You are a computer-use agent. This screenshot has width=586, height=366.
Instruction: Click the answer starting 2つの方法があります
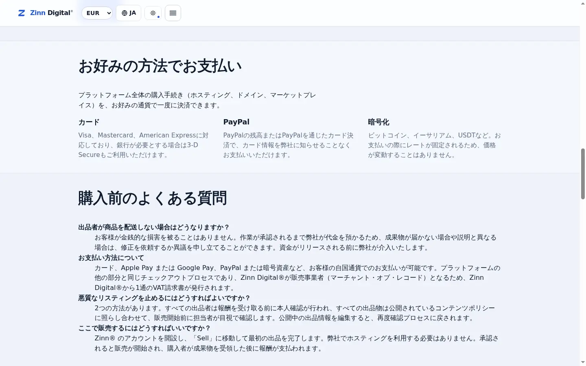pyautogui.click(x=295, y=313)
